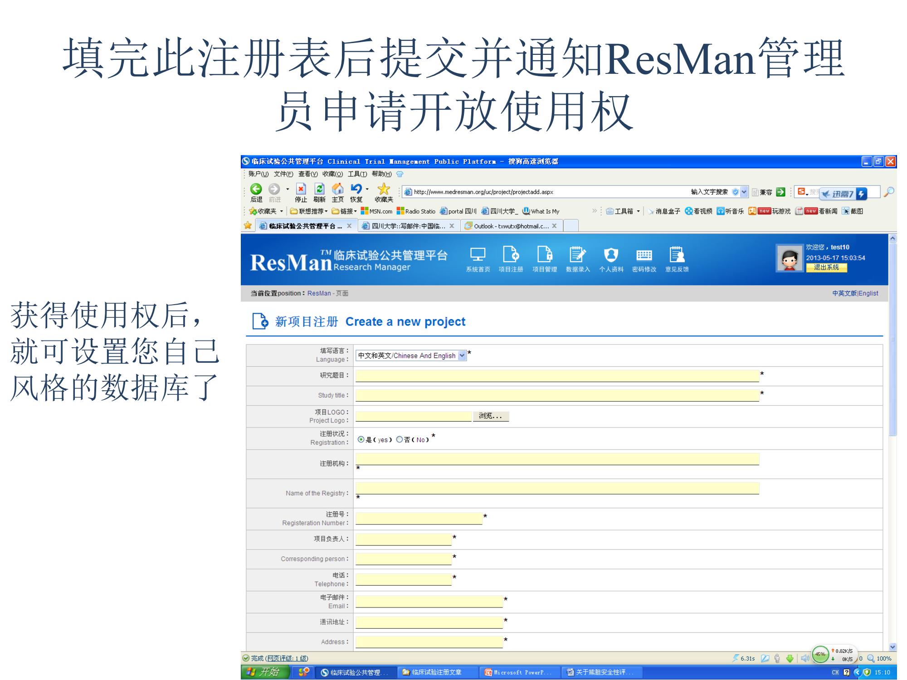Screen dimensions: 907x680
Task: Open the 临床试验注册文章 taskbar folder
Action: click(x=438, y=672)
